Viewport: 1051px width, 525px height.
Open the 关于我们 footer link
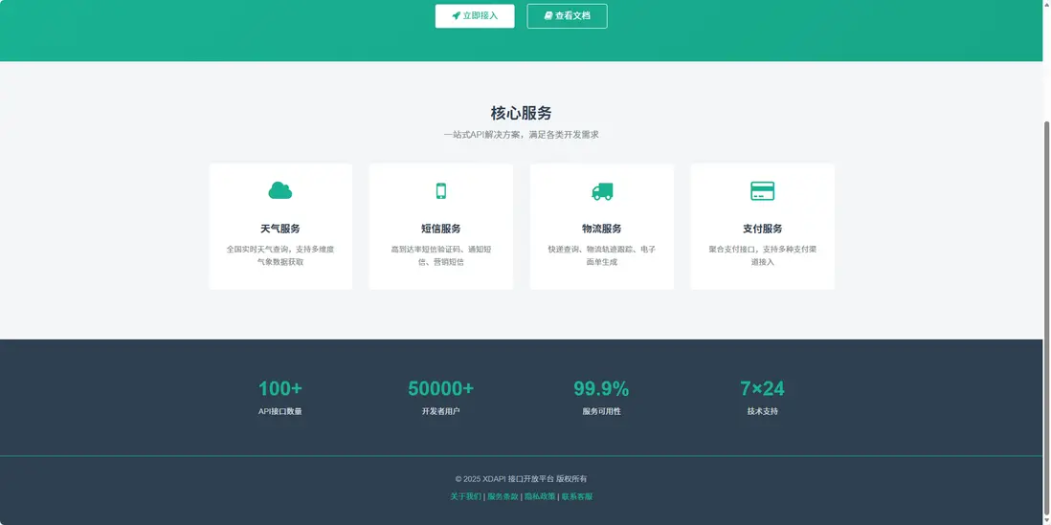tap(465, 497)
